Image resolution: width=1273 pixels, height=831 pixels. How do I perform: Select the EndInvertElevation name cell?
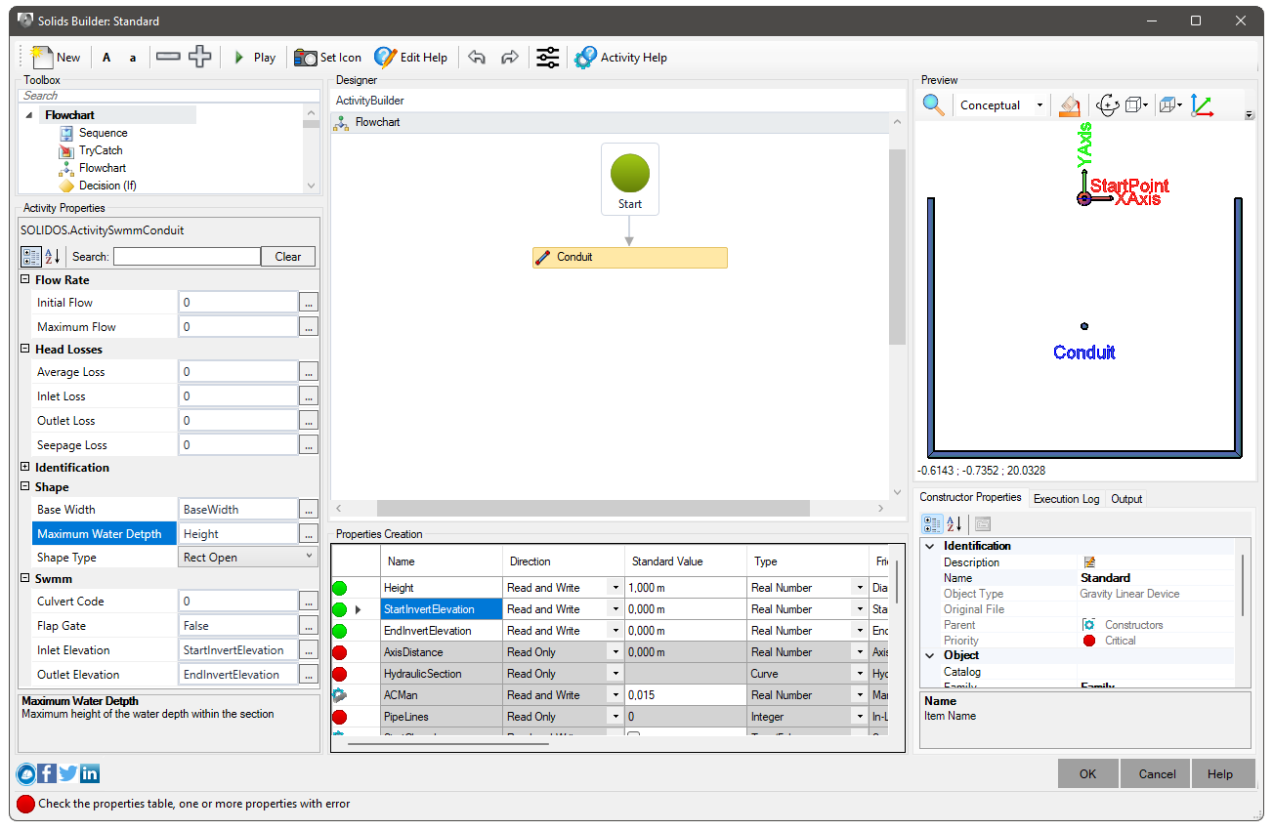coord(442,631)
